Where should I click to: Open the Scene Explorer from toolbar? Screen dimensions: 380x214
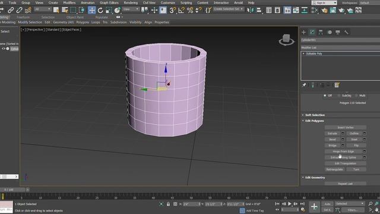click(x=269, y=10)
